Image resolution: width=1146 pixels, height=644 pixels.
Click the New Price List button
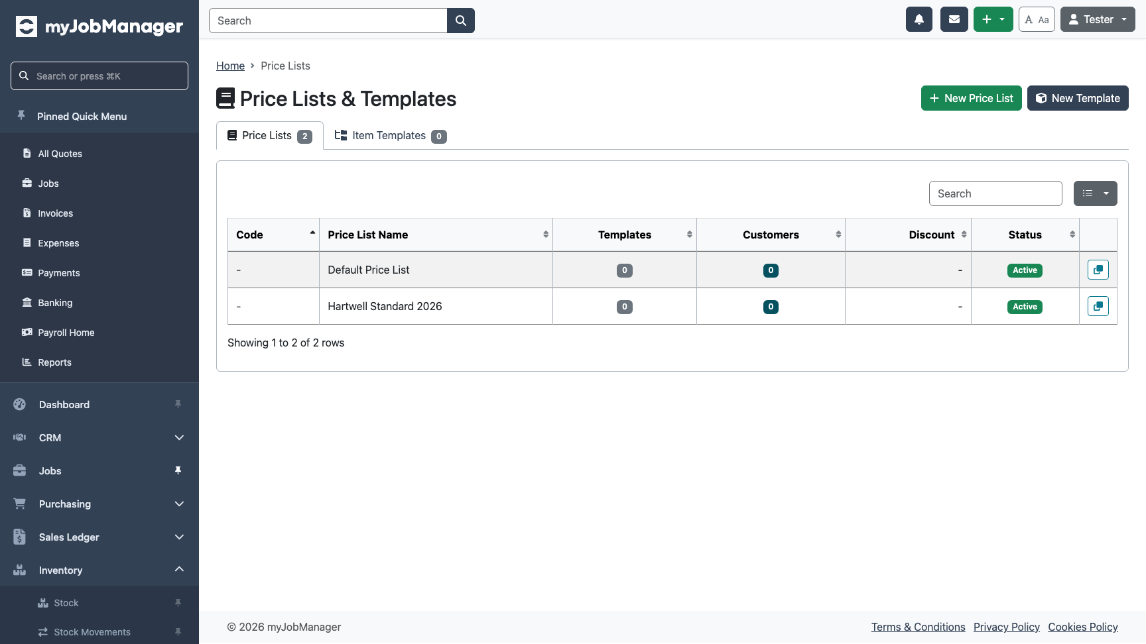(x=972, y=98)
